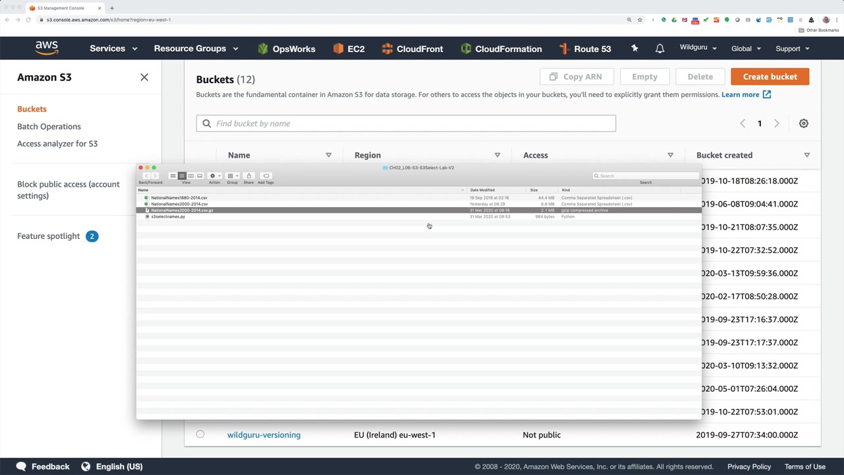
Task: Open the Finder Group options menu
Action: (x=232, y=176)
